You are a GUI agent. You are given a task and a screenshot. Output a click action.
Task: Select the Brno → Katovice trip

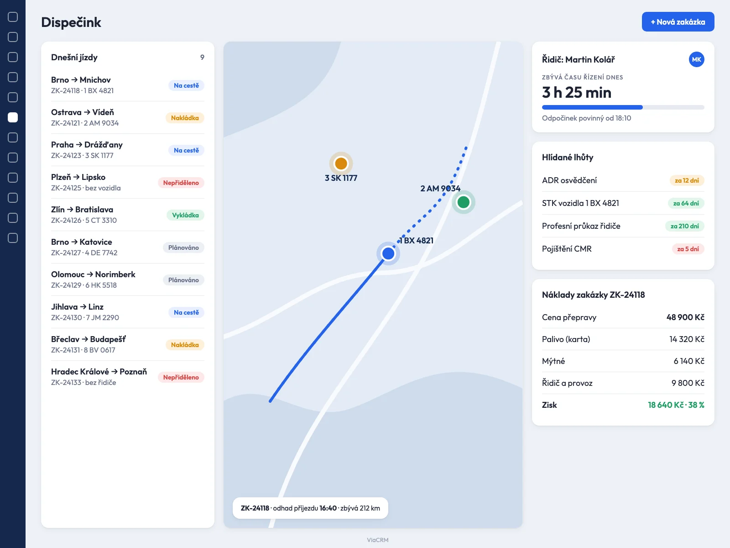coord(128,248)
